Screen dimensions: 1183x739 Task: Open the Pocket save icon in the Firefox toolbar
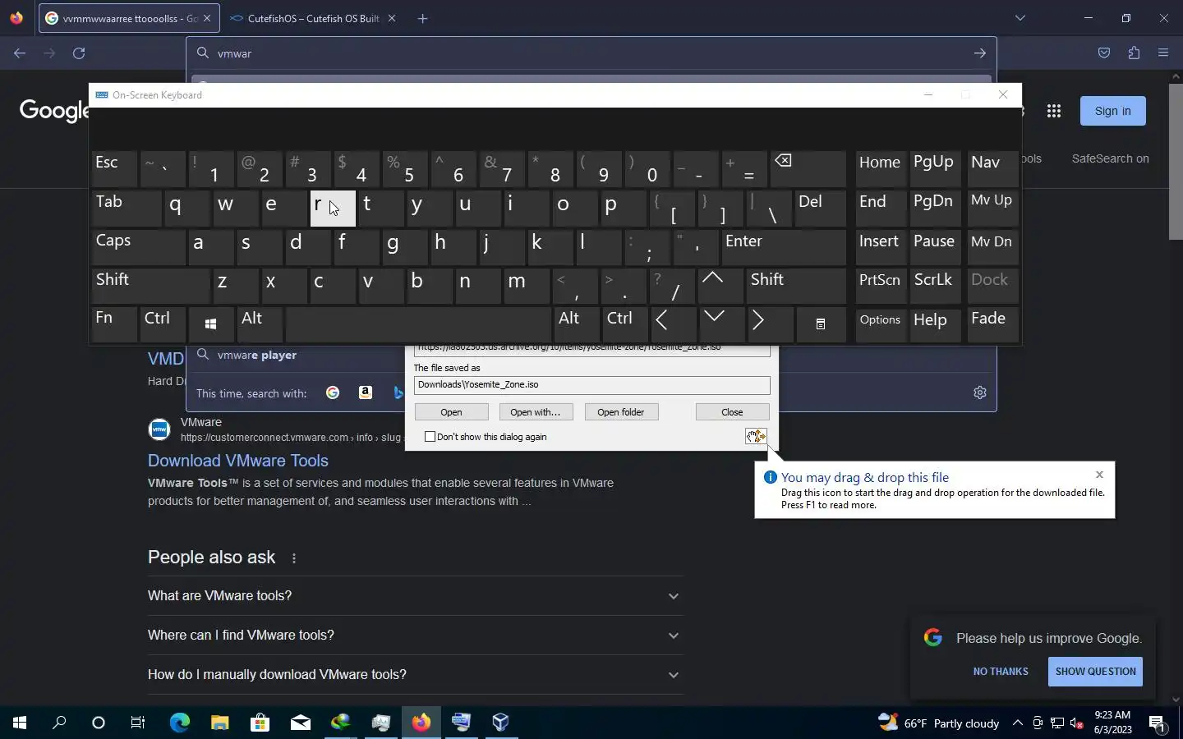tap(1104, 53)
